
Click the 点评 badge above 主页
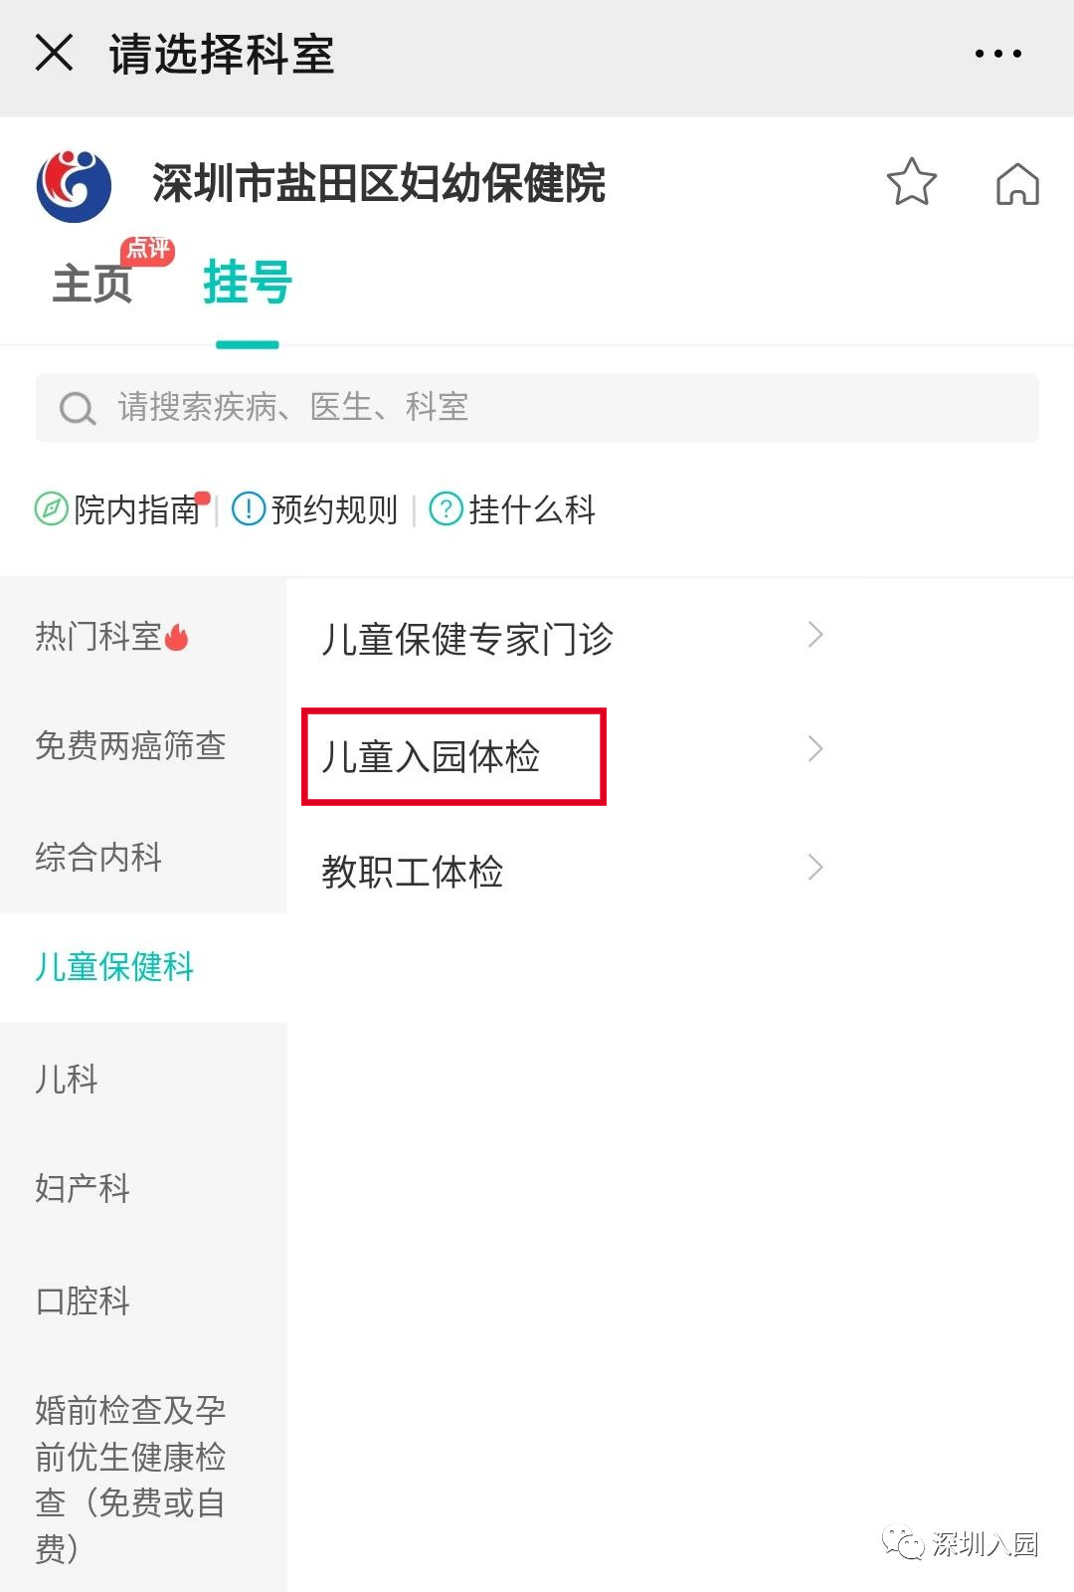pyautogui.click(x=149, y=251)
